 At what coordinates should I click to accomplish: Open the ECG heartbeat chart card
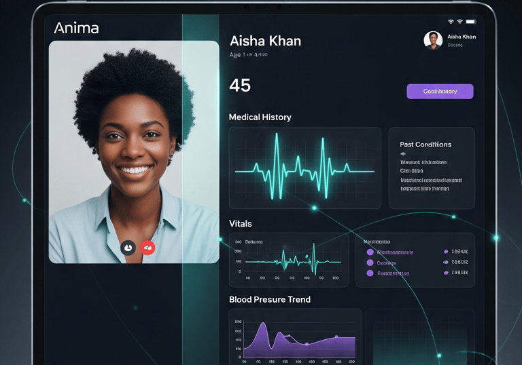point(305,168)
